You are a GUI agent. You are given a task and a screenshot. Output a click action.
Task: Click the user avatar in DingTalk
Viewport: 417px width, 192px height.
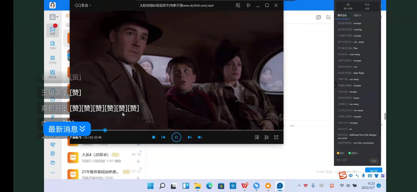coord(53,5)
